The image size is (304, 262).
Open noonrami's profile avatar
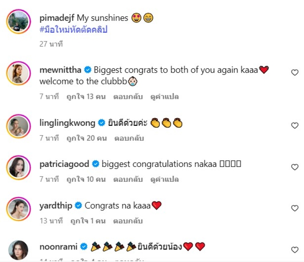18,250
